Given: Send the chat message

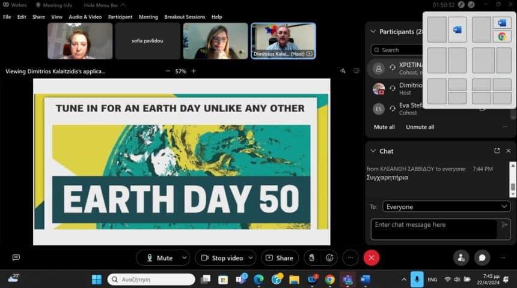Looking at the screenshot, I should point(504,225).
